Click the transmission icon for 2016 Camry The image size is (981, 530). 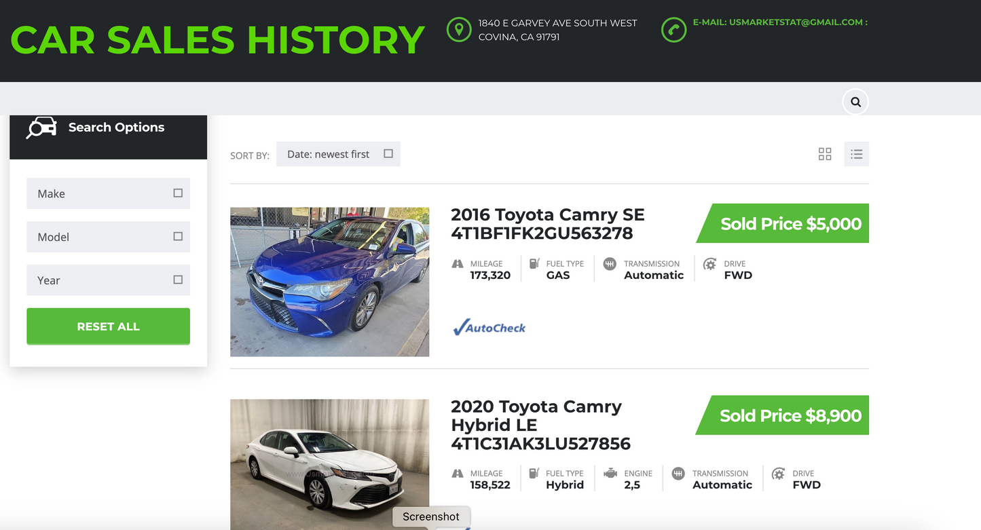point(610,264)
